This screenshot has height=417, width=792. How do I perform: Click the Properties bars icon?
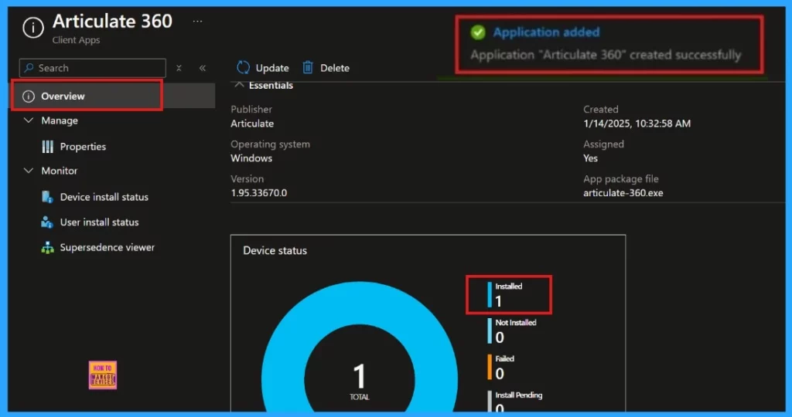[47, 147]
